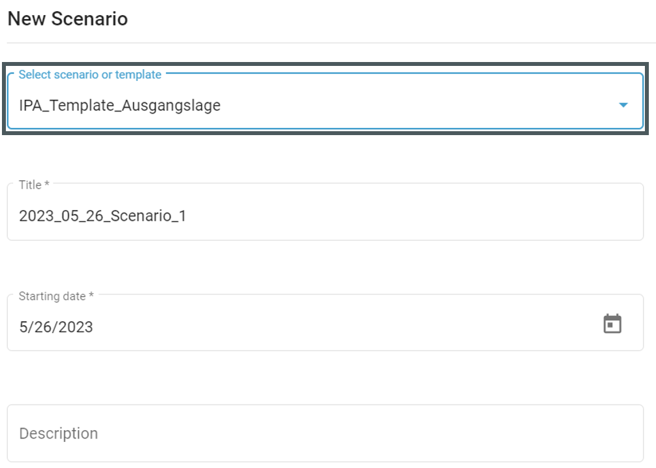Image resolution: width=656 pixels, height=468 pixels.
Task: Open the Select scenario or template combo box
Action: [325, 101]
